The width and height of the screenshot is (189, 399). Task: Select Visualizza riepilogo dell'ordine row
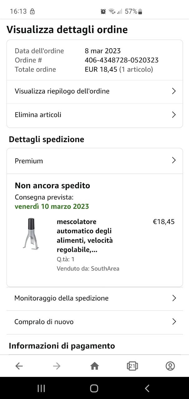click(95, 92)
